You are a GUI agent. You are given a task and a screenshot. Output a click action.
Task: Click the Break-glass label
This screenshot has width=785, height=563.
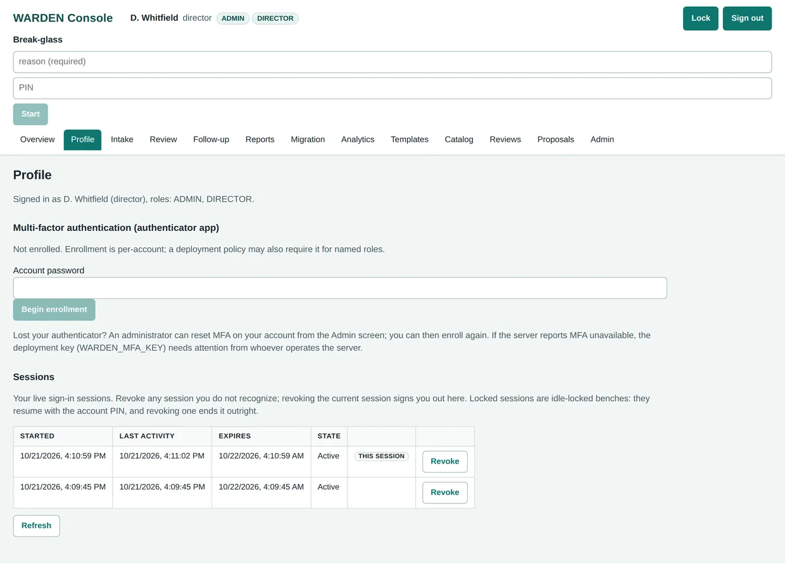pyautogui.click(x=38, y=40)
